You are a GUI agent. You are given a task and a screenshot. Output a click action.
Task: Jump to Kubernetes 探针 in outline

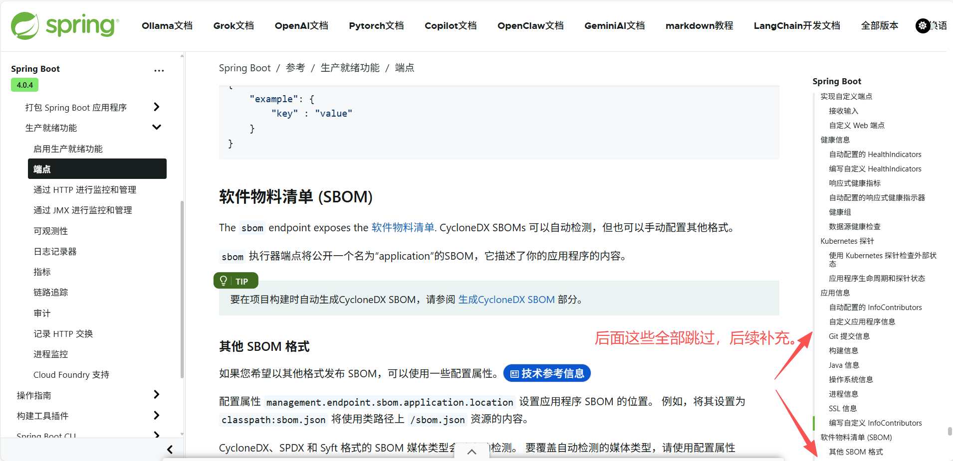tap(847, 241)
